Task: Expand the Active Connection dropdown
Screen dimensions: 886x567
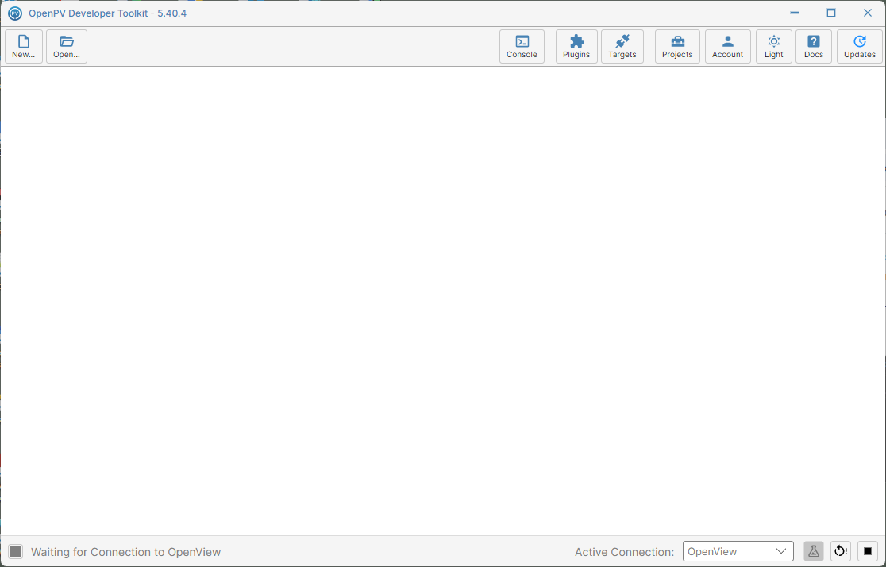Action: (x=738, y=551)
